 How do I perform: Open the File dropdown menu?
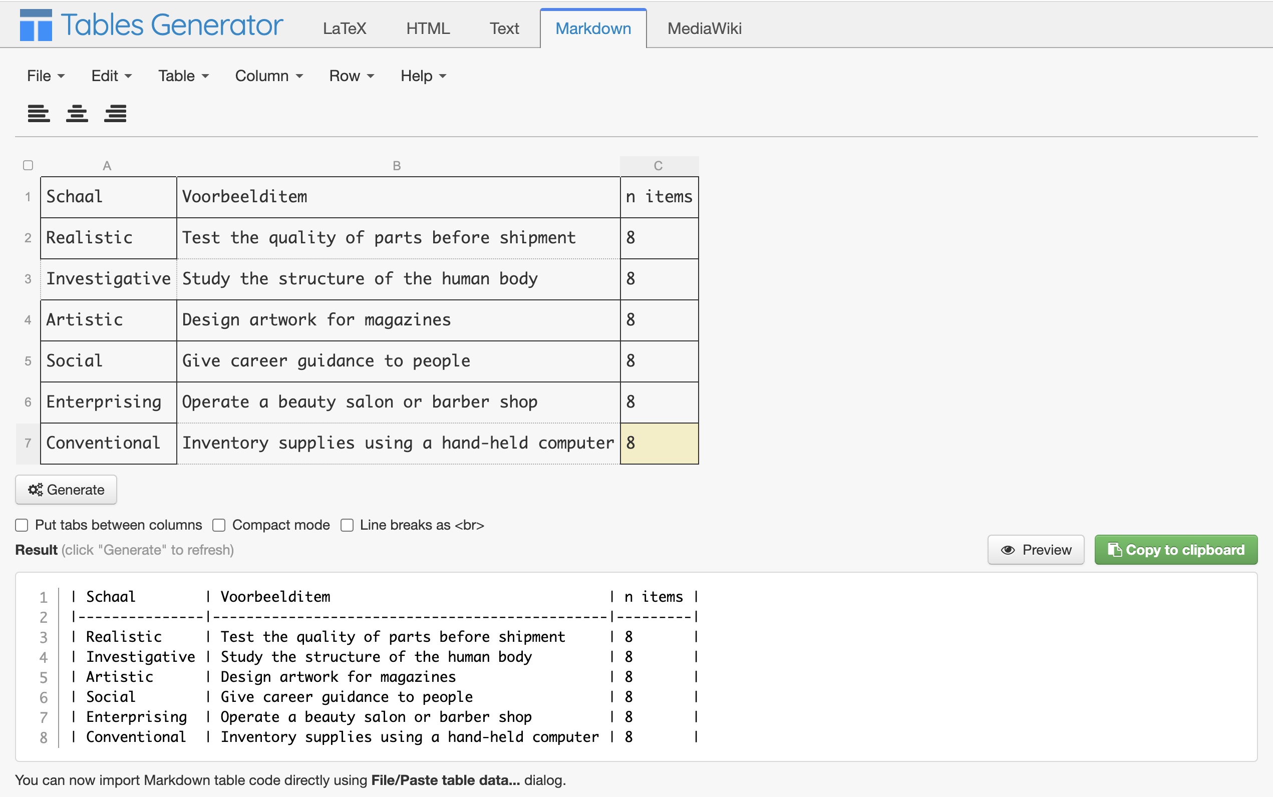click(x=46, y=76)
